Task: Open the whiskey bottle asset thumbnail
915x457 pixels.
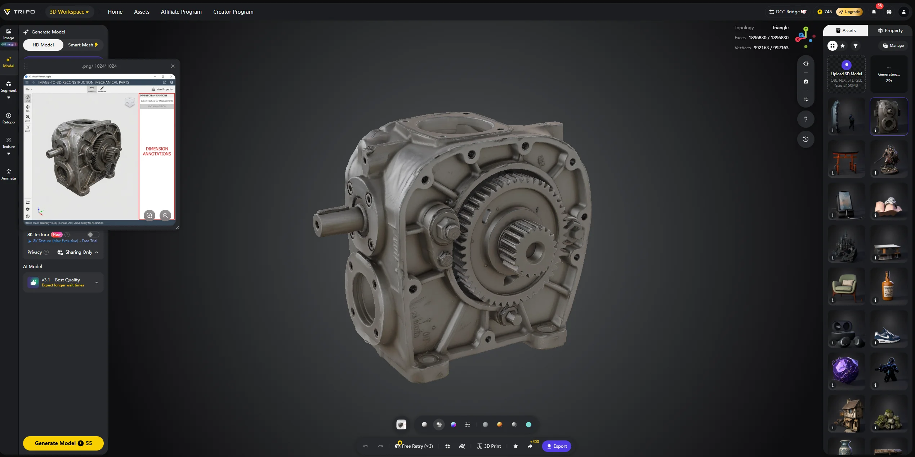Action: click(x=889, y=286)
